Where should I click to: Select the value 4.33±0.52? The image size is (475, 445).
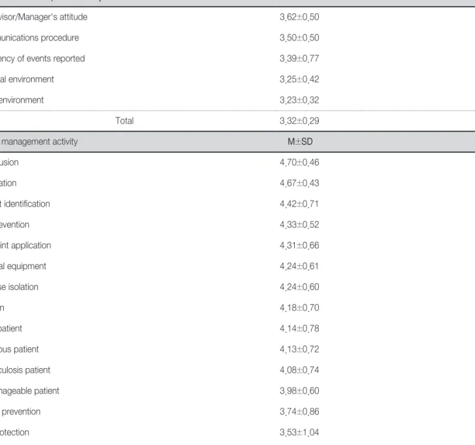(299, 225)
